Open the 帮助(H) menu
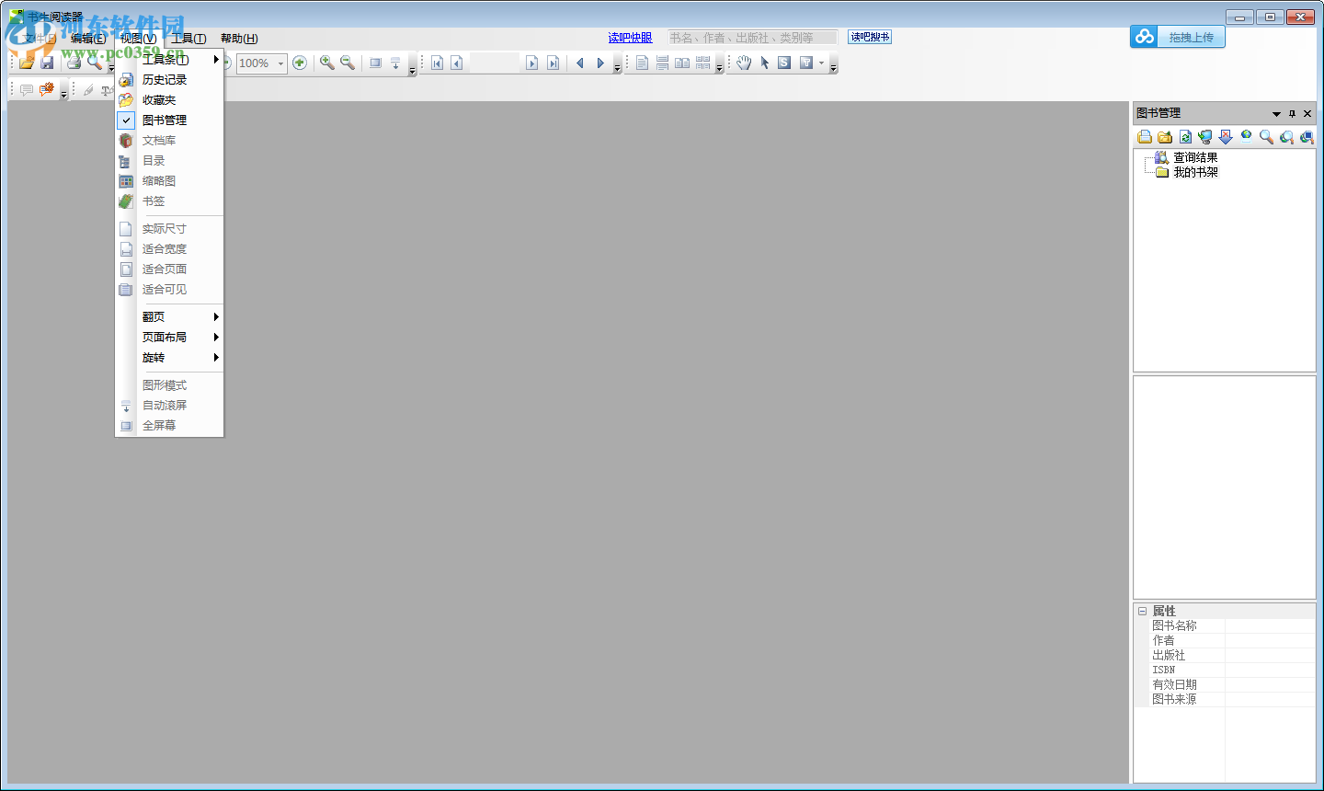Image resolution: width=1324 pixels, height=791 pixels. pos(239,38)
